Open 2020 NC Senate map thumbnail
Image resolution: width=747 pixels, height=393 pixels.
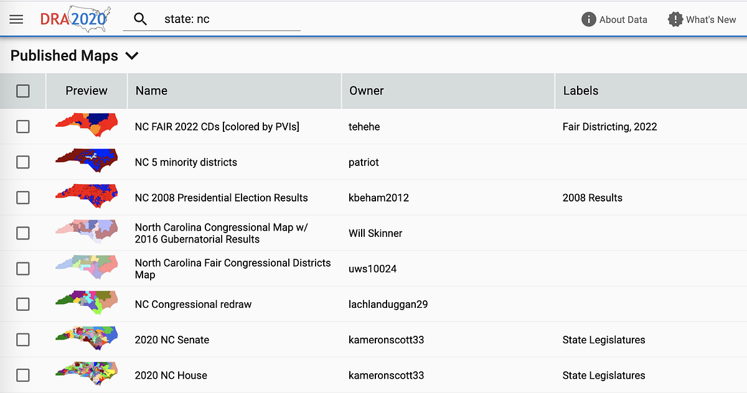[87, 340]
